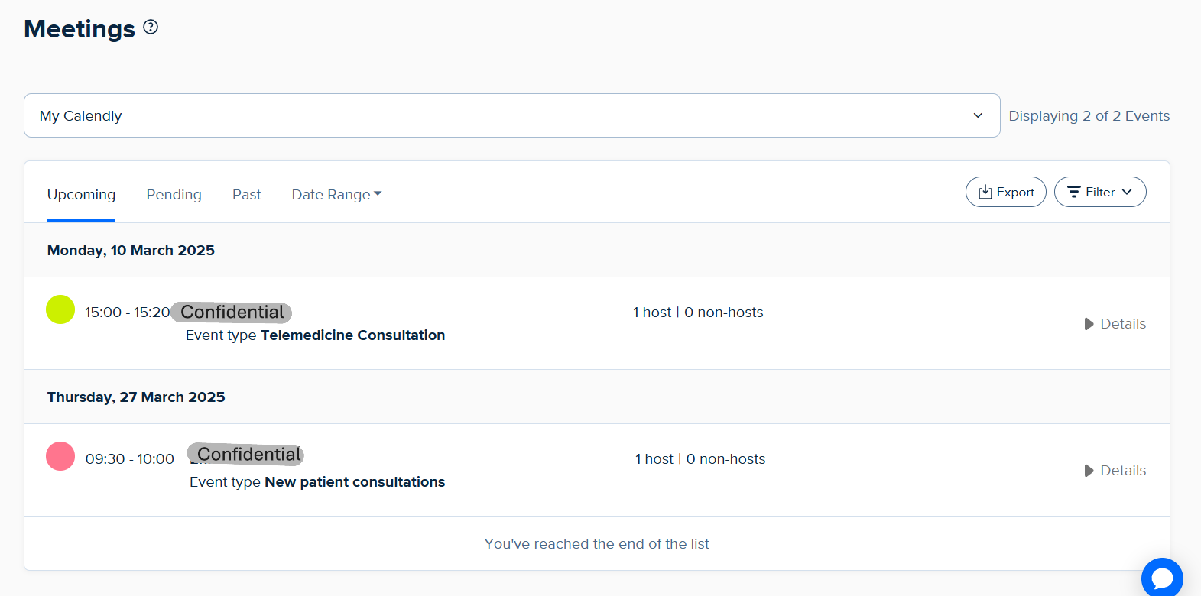Select the Upcoming tab
1201x596 pixels.
click(x=81, y=195)
